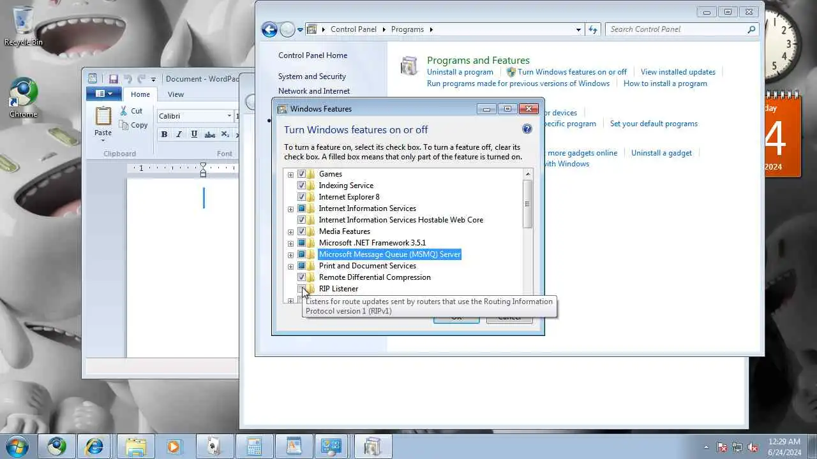Screen dimensions: 817x459
Task: Open Windows Explorer from the taskbar
Action: click(x=136, y=446)
